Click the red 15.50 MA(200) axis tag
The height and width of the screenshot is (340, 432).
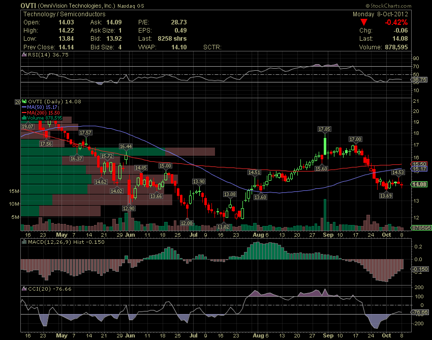pyautogui.click(x=419, y=164)
